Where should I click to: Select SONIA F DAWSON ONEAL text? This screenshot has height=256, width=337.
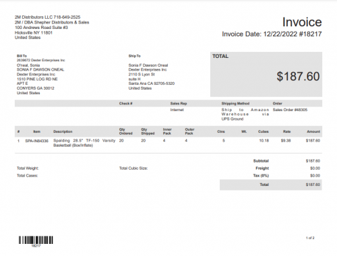pyautogui.click(x=40, y=69)
